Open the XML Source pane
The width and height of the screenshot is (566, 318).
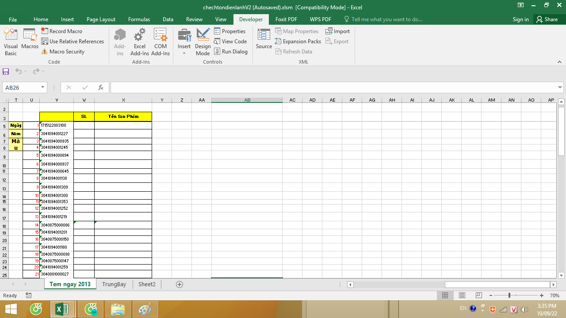click(x=264, y=40)
